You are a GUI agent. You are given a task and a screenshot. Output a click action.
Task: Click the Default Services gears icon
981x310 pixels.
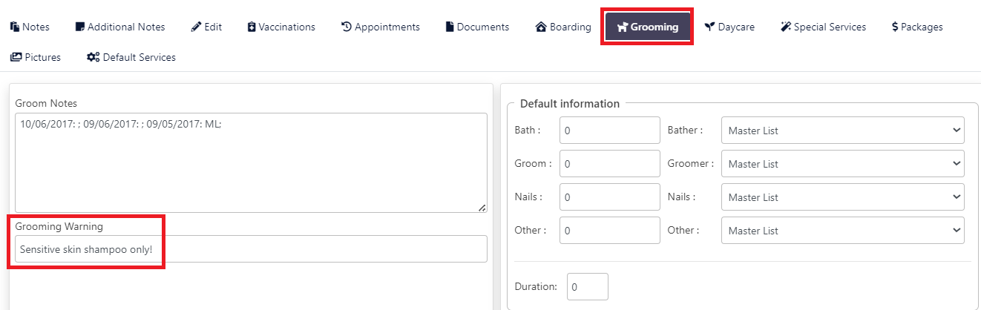click(x=93, y=57)
